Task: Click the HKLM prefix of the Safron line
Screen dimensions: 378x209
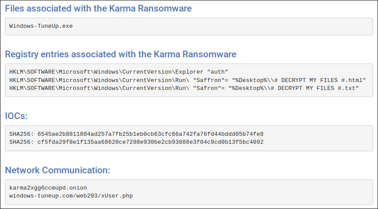Action: pos(16,89)
